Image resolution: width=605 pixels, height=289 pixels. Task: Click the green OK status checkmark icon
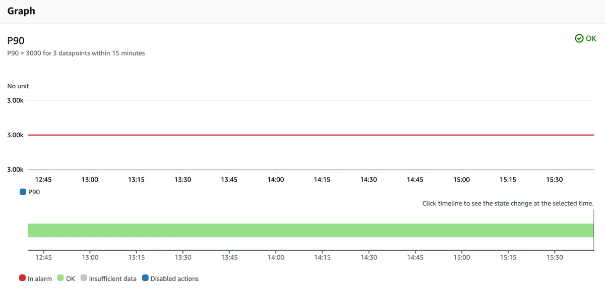coord(579,38)
